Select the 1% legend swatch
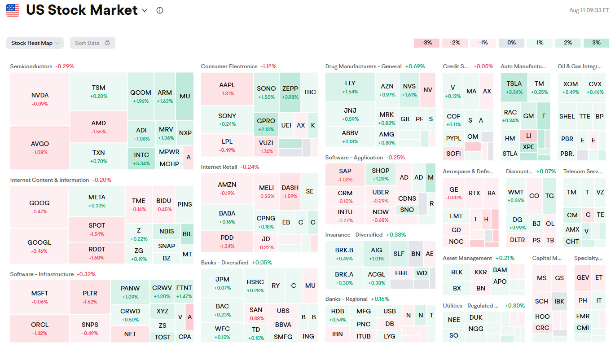 pyautogui.click(x=540, y=43)
